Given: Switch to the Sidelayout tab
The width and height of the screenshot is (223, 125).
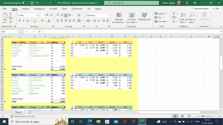Looking at the screenshot, I should (x=39, y=9).
